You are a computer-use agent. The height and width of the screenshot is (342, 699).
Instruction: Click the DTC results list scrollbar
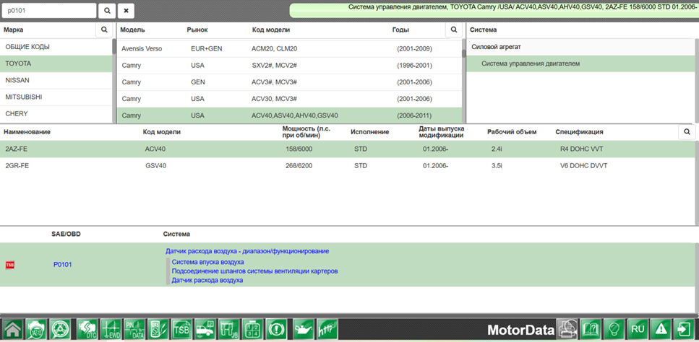tap(697, 278)
